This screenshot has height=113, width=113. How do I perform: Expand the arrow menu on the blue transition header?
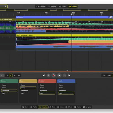(x=109, y=17)
